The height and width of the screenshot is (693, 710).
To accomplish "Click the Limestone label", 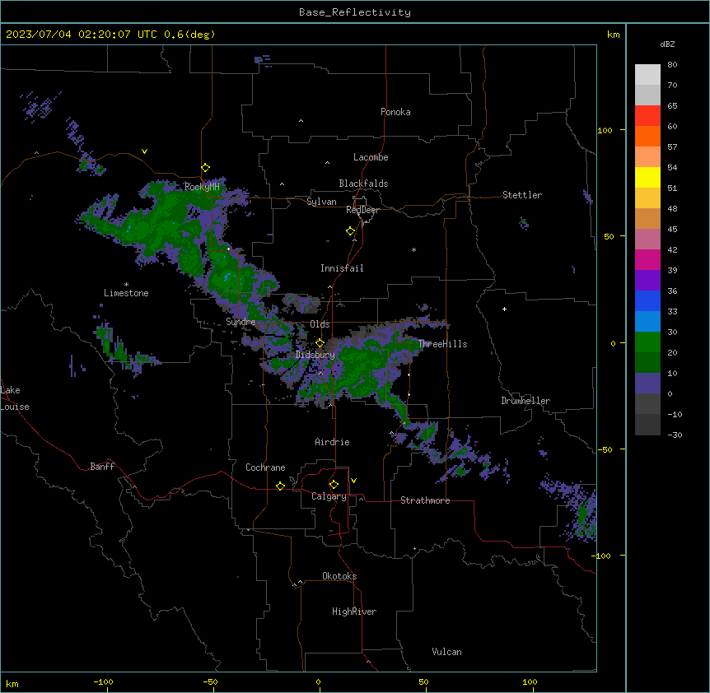I will pyautogui.click(x=126, y=293).
